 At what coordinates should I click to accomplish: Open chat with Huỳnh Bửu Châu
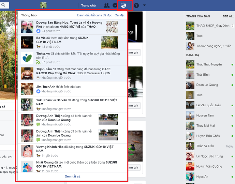point(210,136)
